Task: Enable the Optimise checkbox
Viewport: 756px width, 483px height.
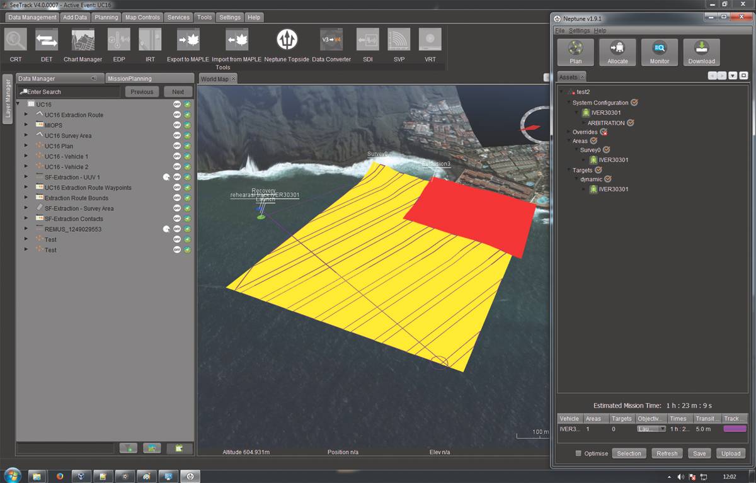Action: (x=579, y=453)
